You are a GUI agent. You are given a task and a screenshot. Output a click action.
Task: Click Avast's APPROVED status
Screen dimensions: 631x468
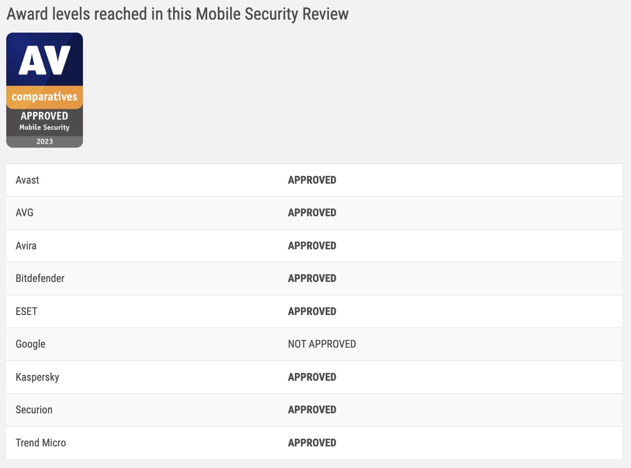pyautogui.click(x=312, y=180)
